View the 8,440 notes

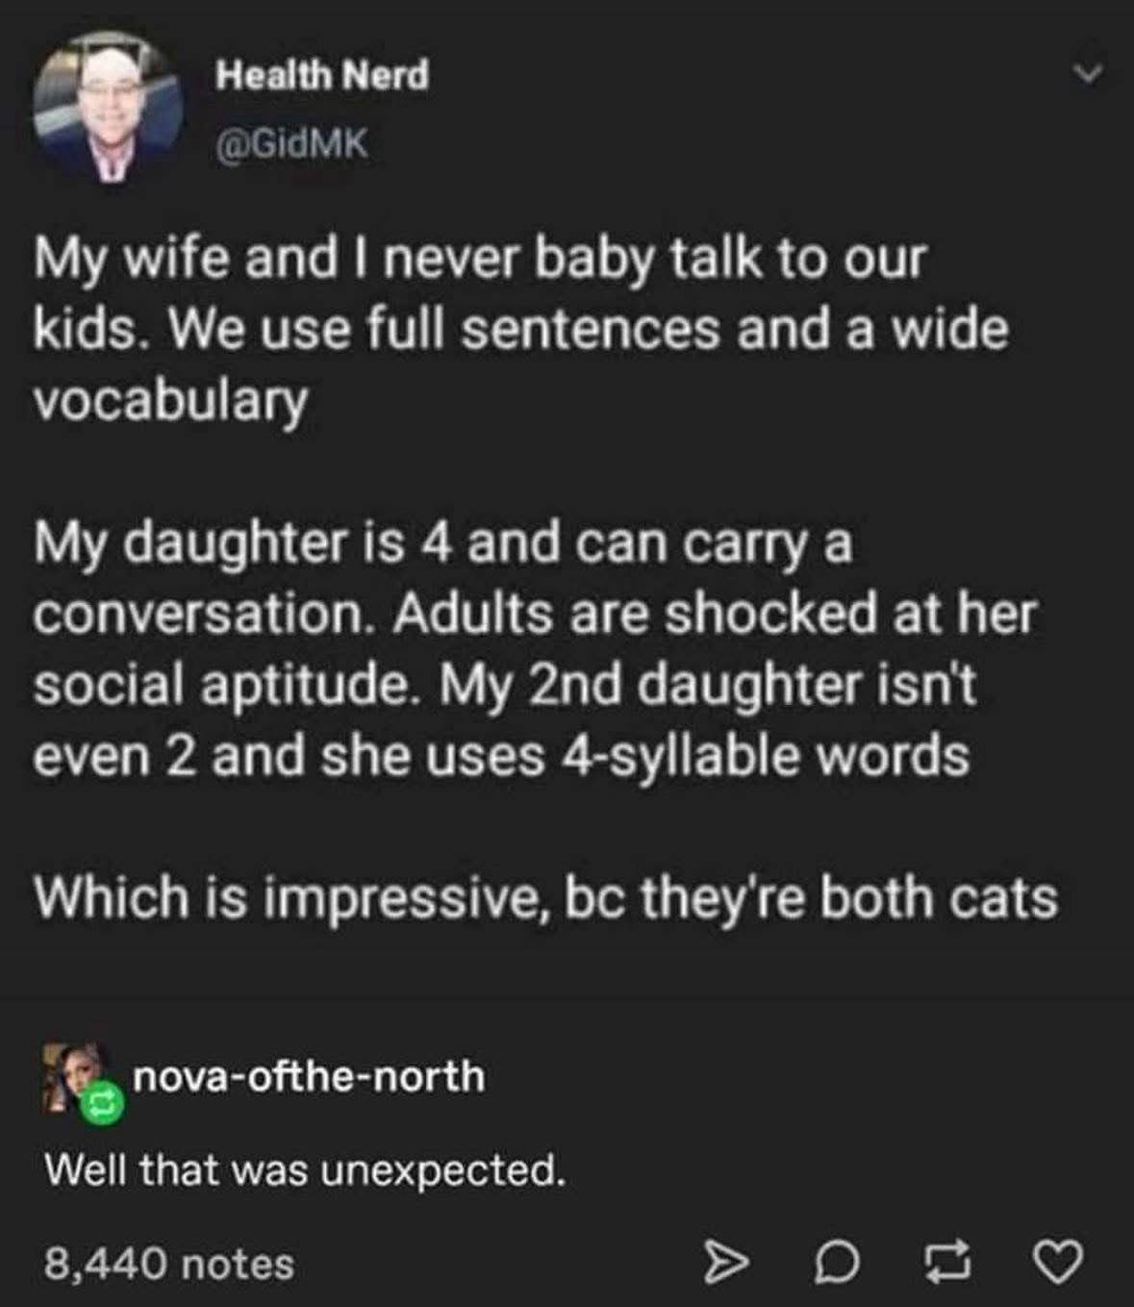169,1263
